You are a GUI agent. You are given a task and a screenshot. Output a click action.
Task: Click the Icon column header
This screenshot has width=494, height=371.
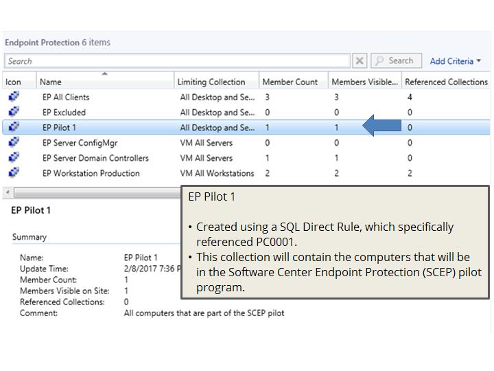point(14,82)
